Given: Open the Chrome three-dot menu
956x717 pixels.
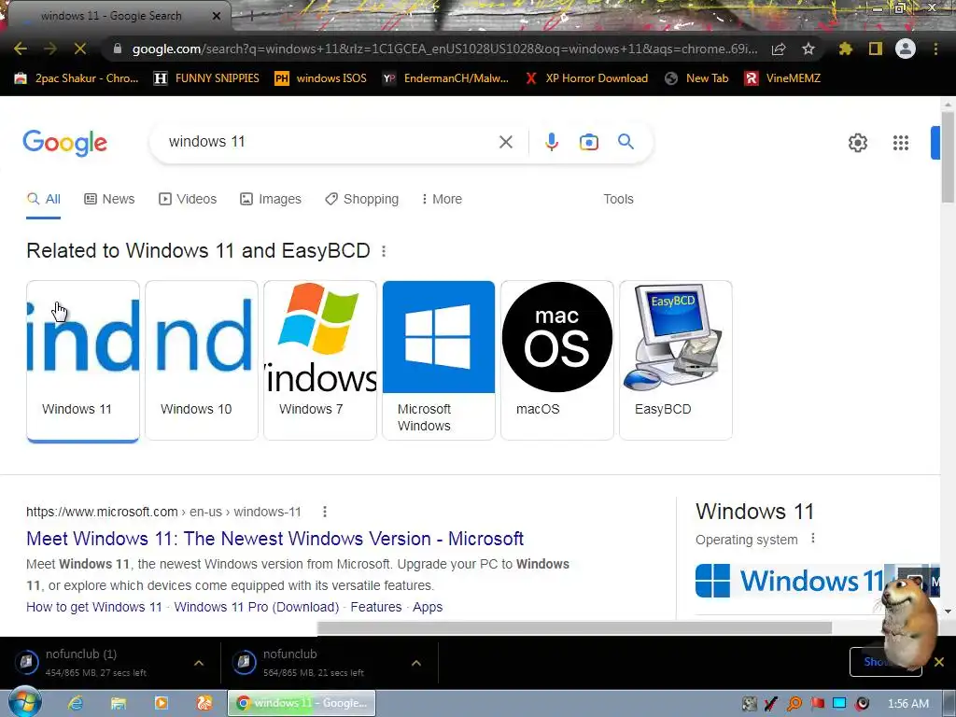Looking at the screenshot, I should point(935,49).
